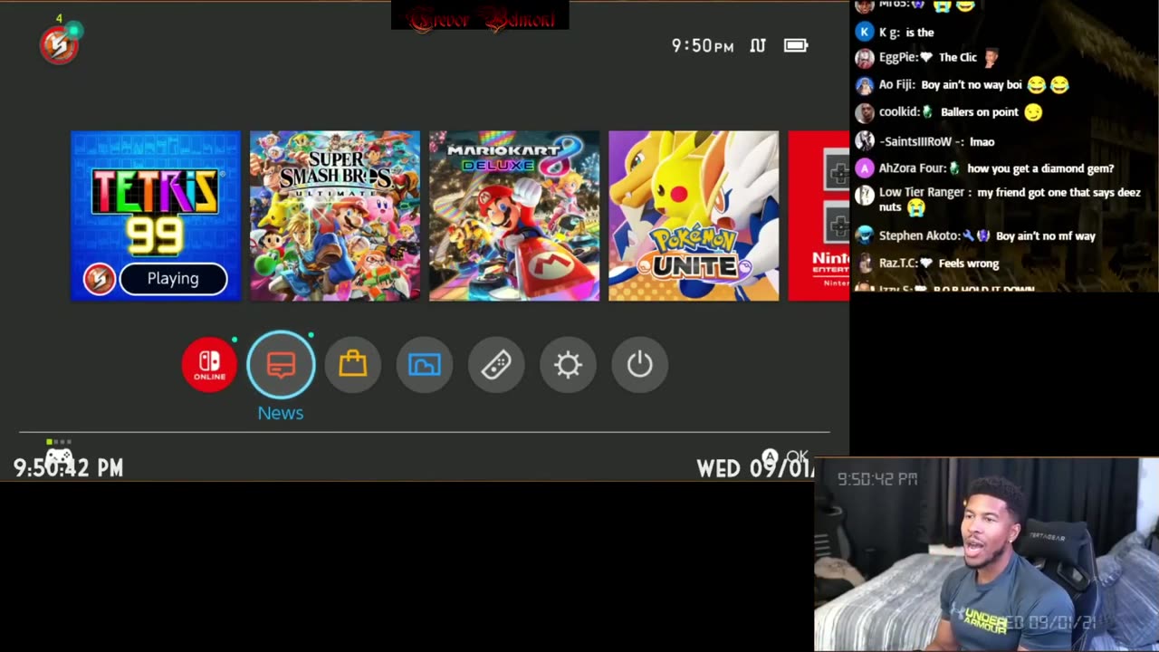1159x652 pixels.
Task: Open System Settings gear icon
Action: 568,364
